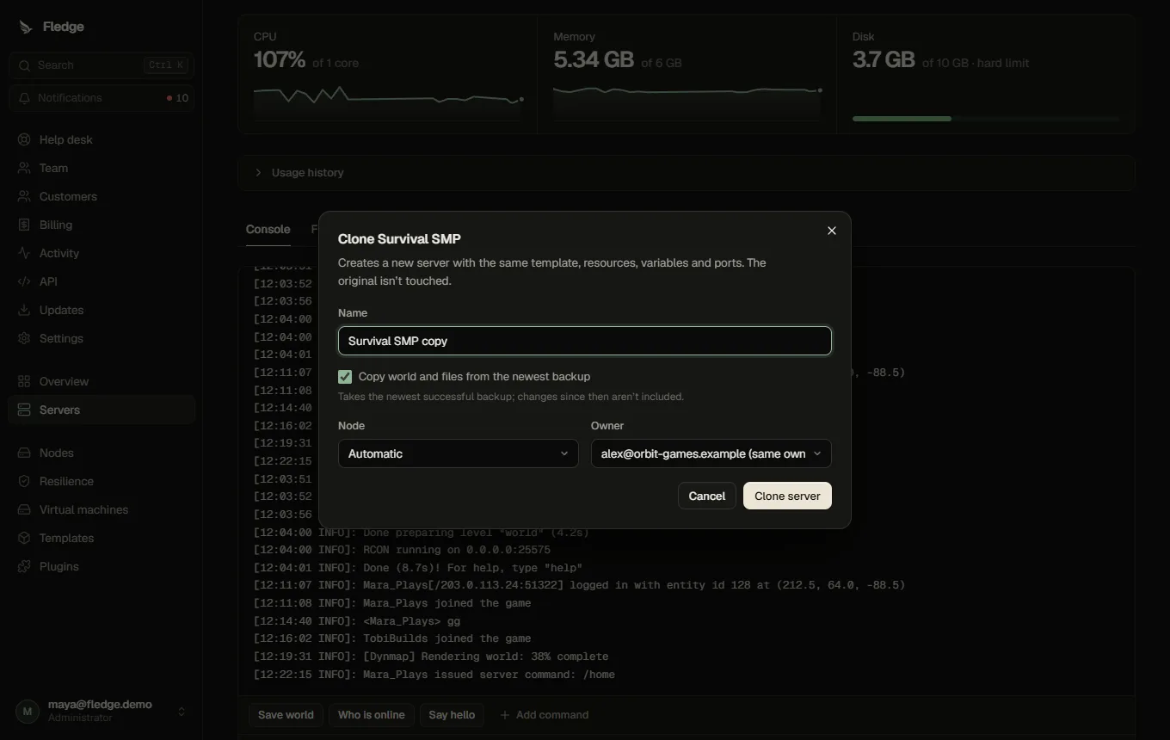
Task: Click the Help desk lifebuoy icon
Action: click(x=24, y=139)
